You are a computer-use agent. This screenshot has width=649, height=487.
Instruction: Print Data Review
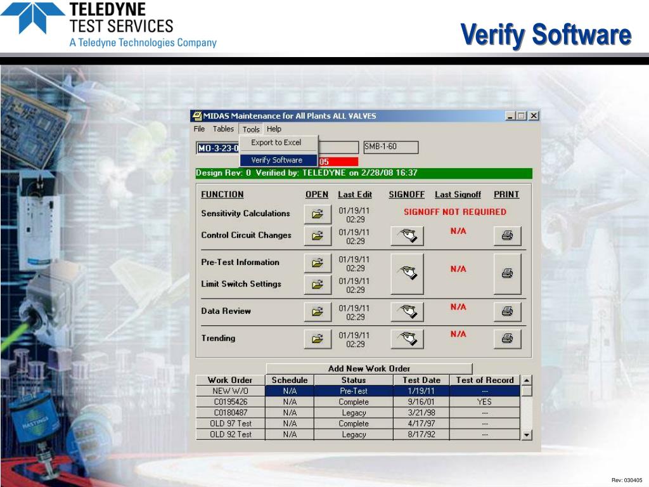point(508,312)
